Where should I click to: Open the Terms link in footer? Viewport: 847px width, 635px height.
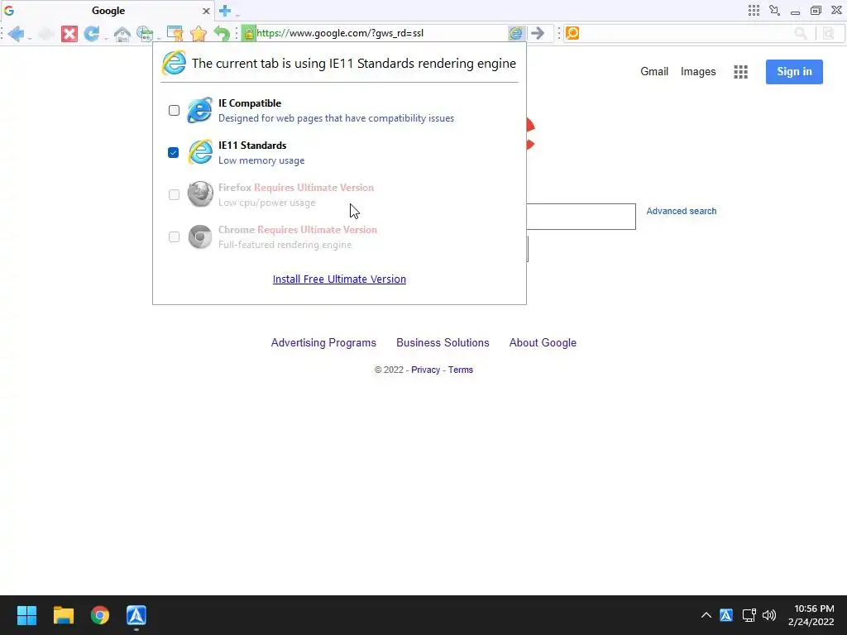coord(460,370)
